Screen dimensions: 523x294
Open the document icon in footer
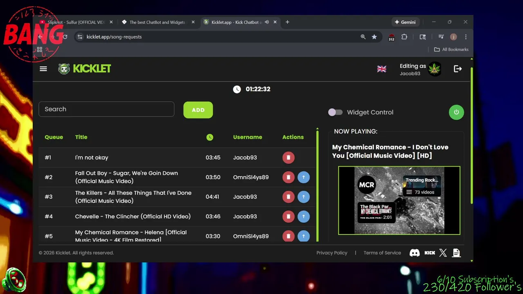[456, 253]
